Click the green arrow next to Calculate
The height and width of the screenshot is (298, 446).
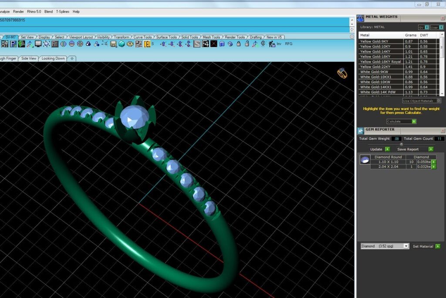click(x=414, y=121)
